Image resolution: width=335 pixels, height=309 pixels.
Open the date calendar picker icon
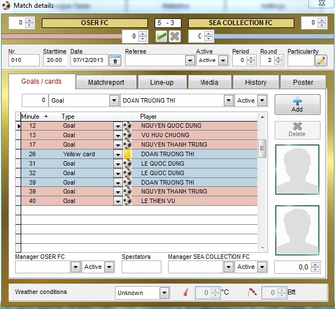[115, 60]
